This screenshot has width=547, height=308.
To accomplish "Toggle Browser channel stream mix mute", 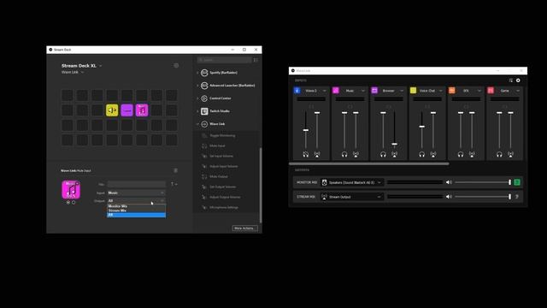I will [394, 154].
